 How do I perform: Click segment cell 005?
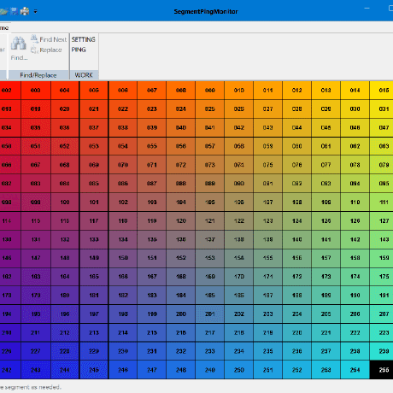pos(94,91)
